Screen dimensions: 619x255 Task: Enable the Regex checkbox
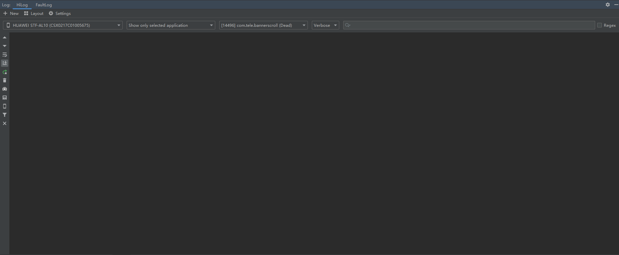pyautogui.click(x=599, y=25)
